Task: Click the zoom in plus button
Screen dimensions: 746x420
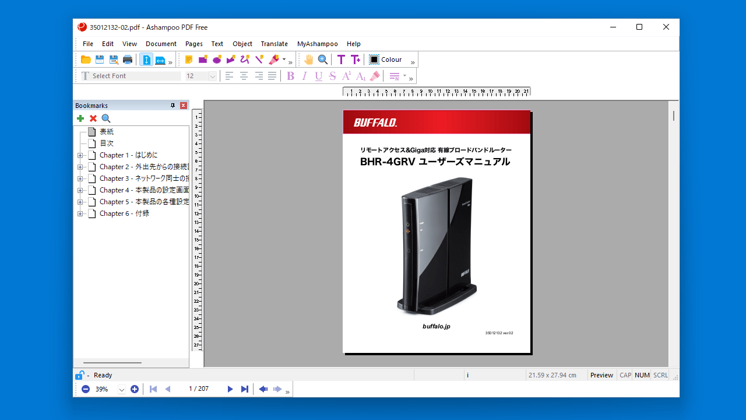Action: point(135,389)
